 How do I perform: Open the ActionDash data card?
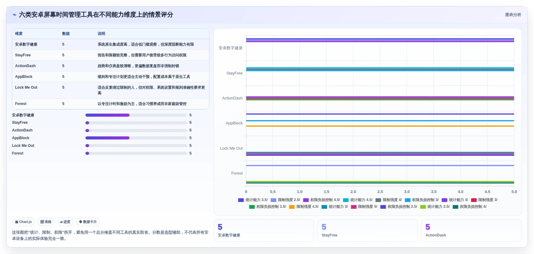click(x=471, y=230)
